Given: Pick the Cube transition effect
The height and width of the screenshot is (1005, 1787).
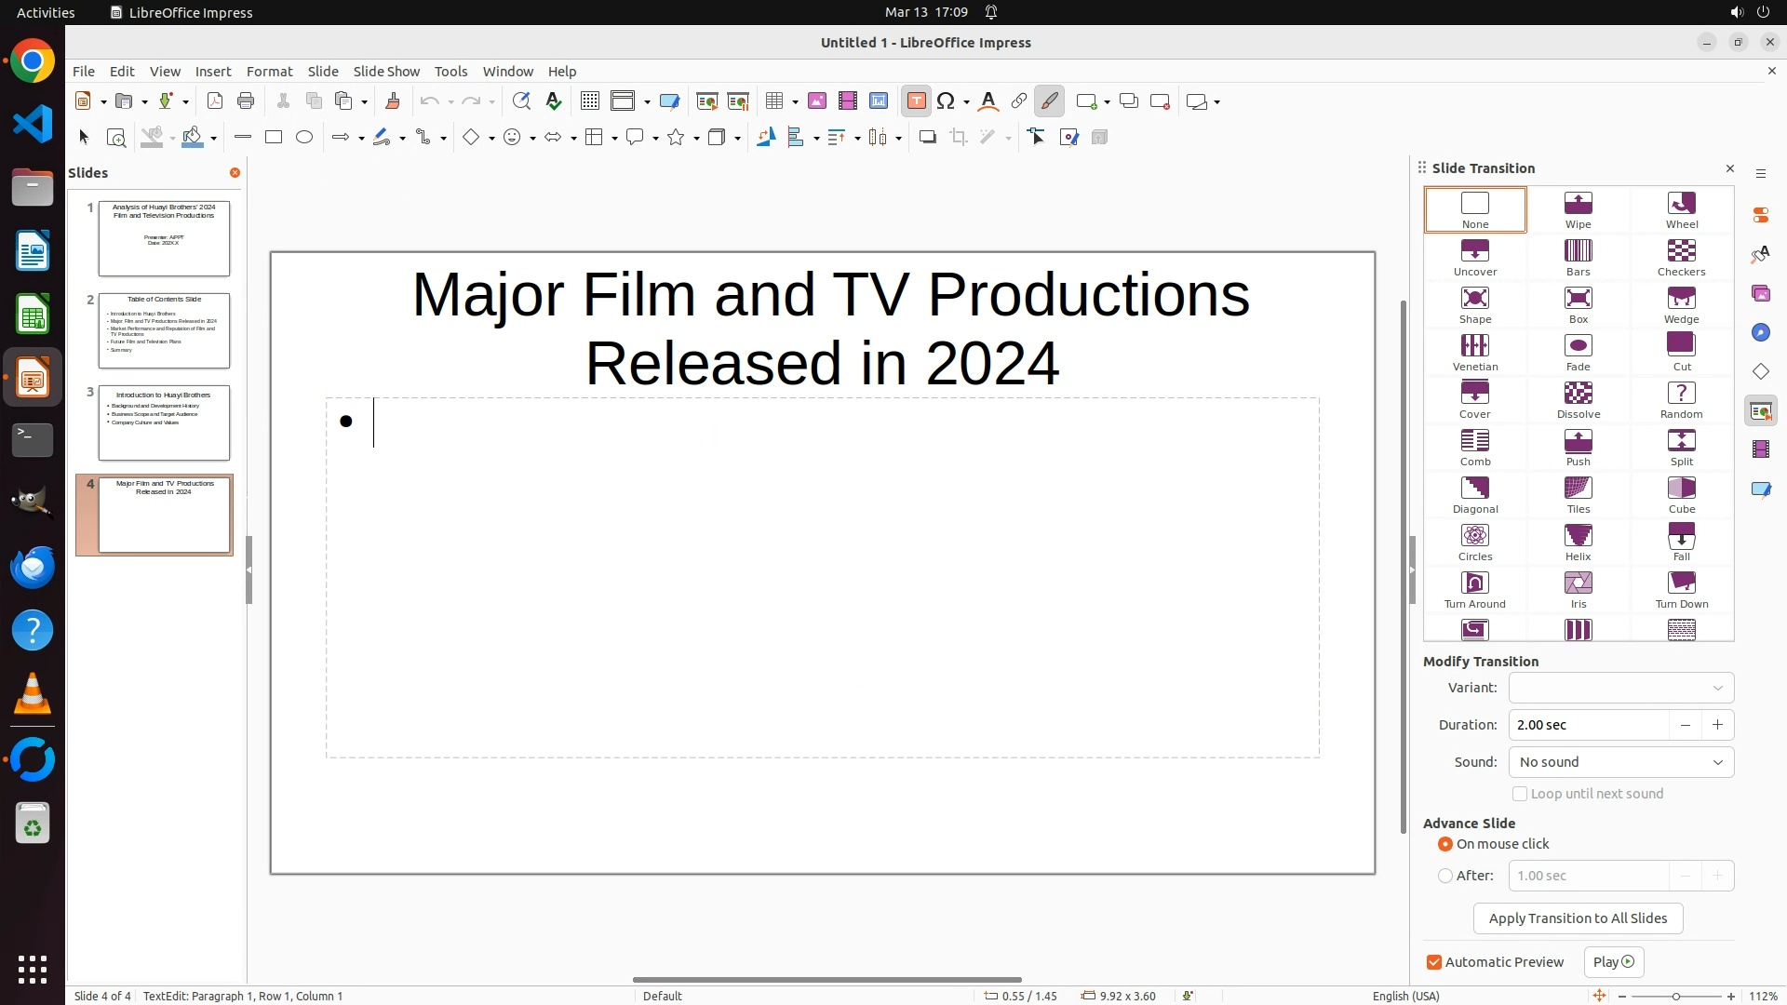Looking at the screenshot, I should pos(1681,495).
